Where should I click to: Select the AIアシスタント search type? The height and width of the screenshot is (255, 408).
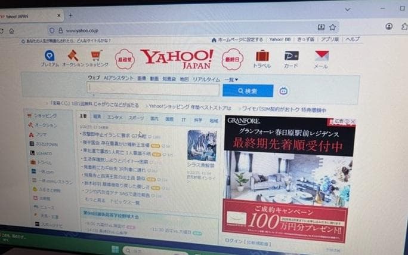click(x=119, y=78)
